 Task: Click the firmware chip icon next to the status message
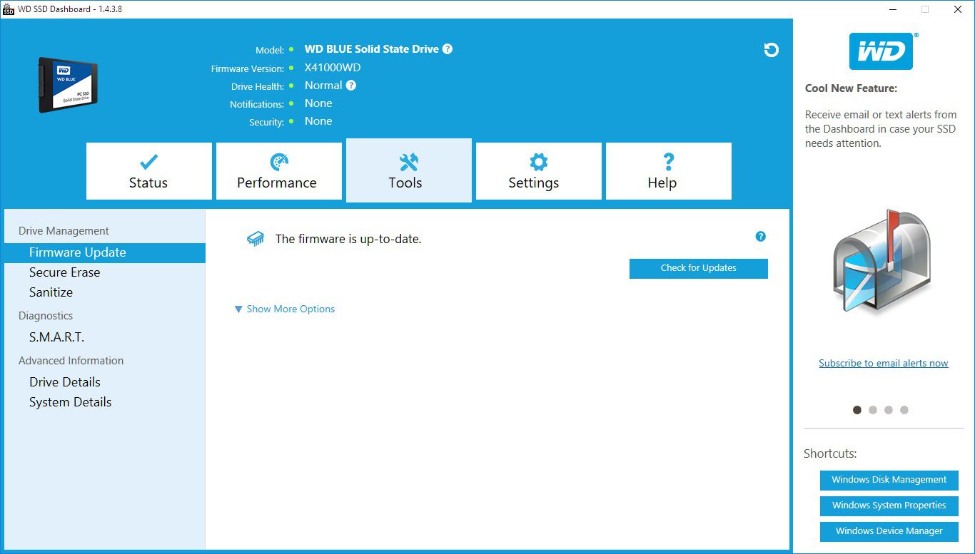click(x=255, y=239)
